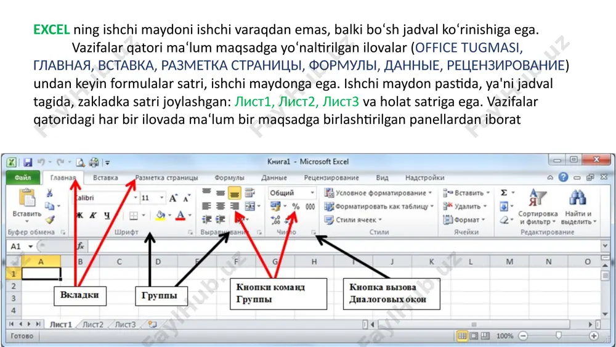The width and height of the screenshot is (616, 347).
Task: Click the Accounting Number Format currency icon
Action: [275, 206]
